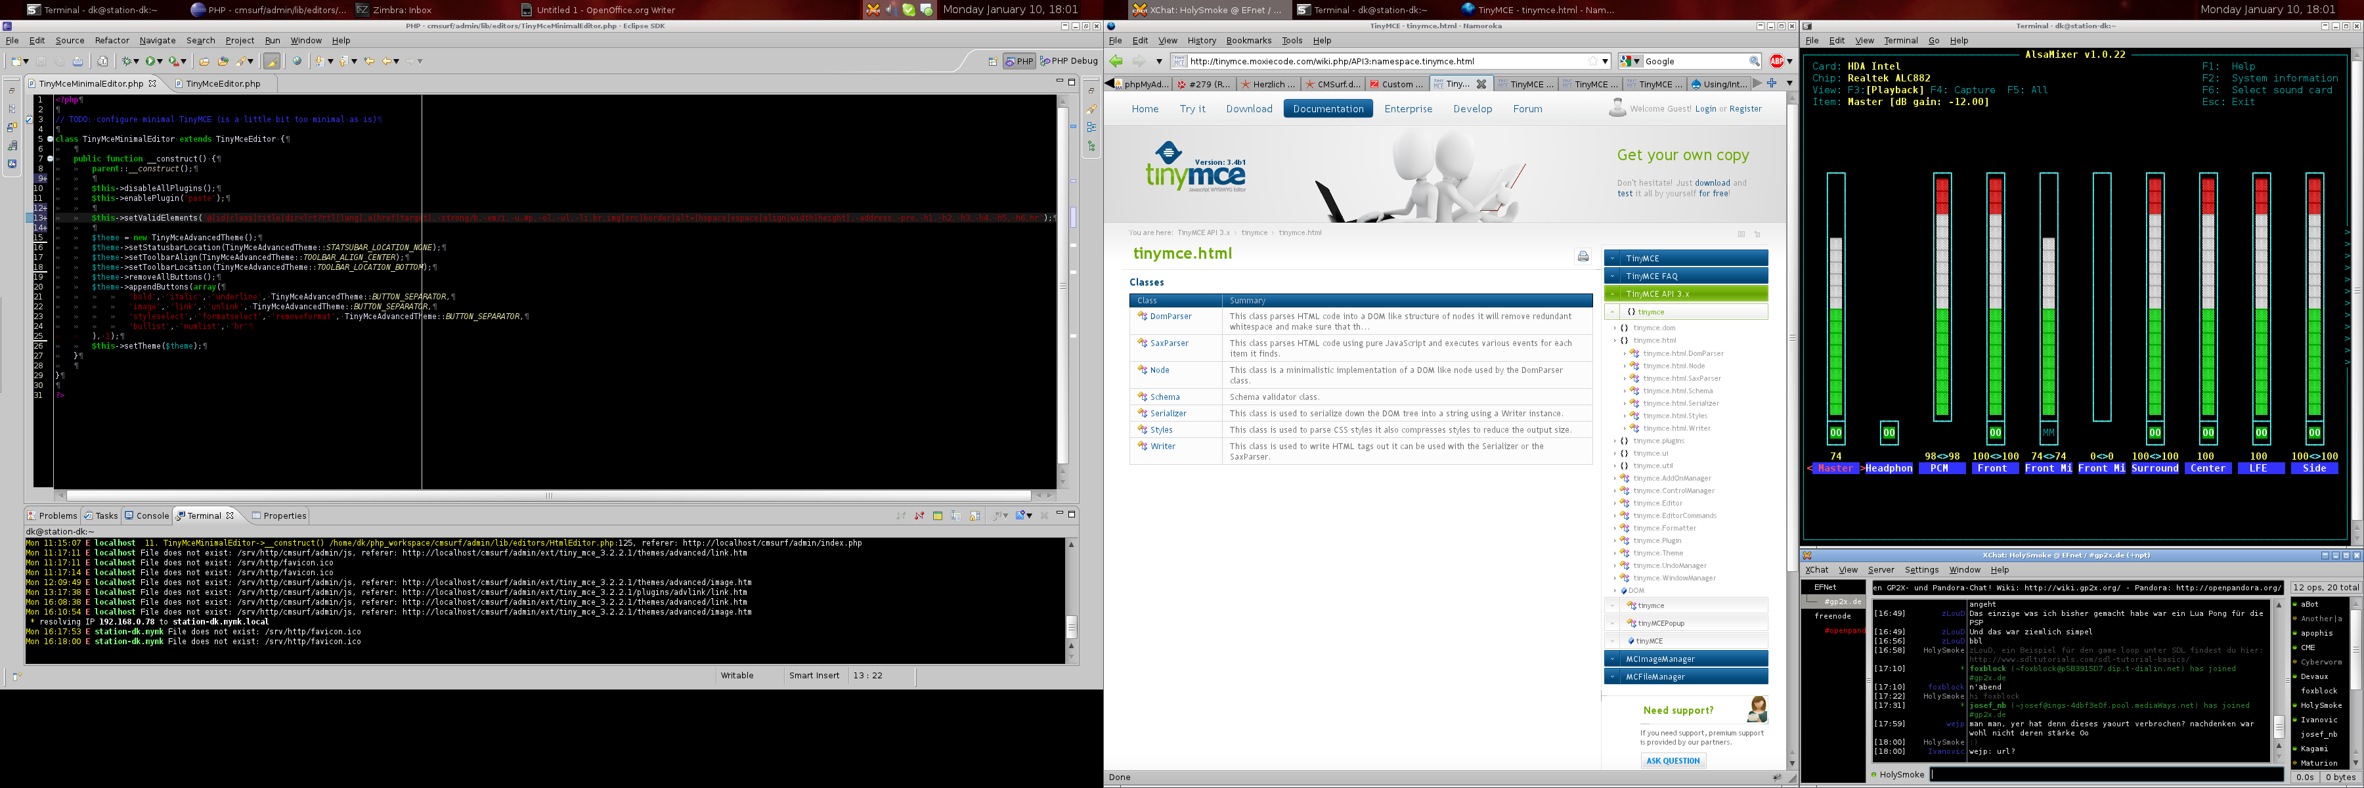The width and height of the screenshot is (2364, 788).
Task: Click the Print icon in Eclipse toolbar
Action: (x=78, y=62)
